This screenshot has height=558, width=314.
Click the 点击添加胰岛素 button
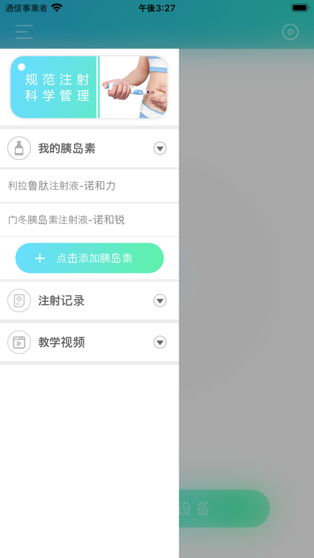[90, 258]
